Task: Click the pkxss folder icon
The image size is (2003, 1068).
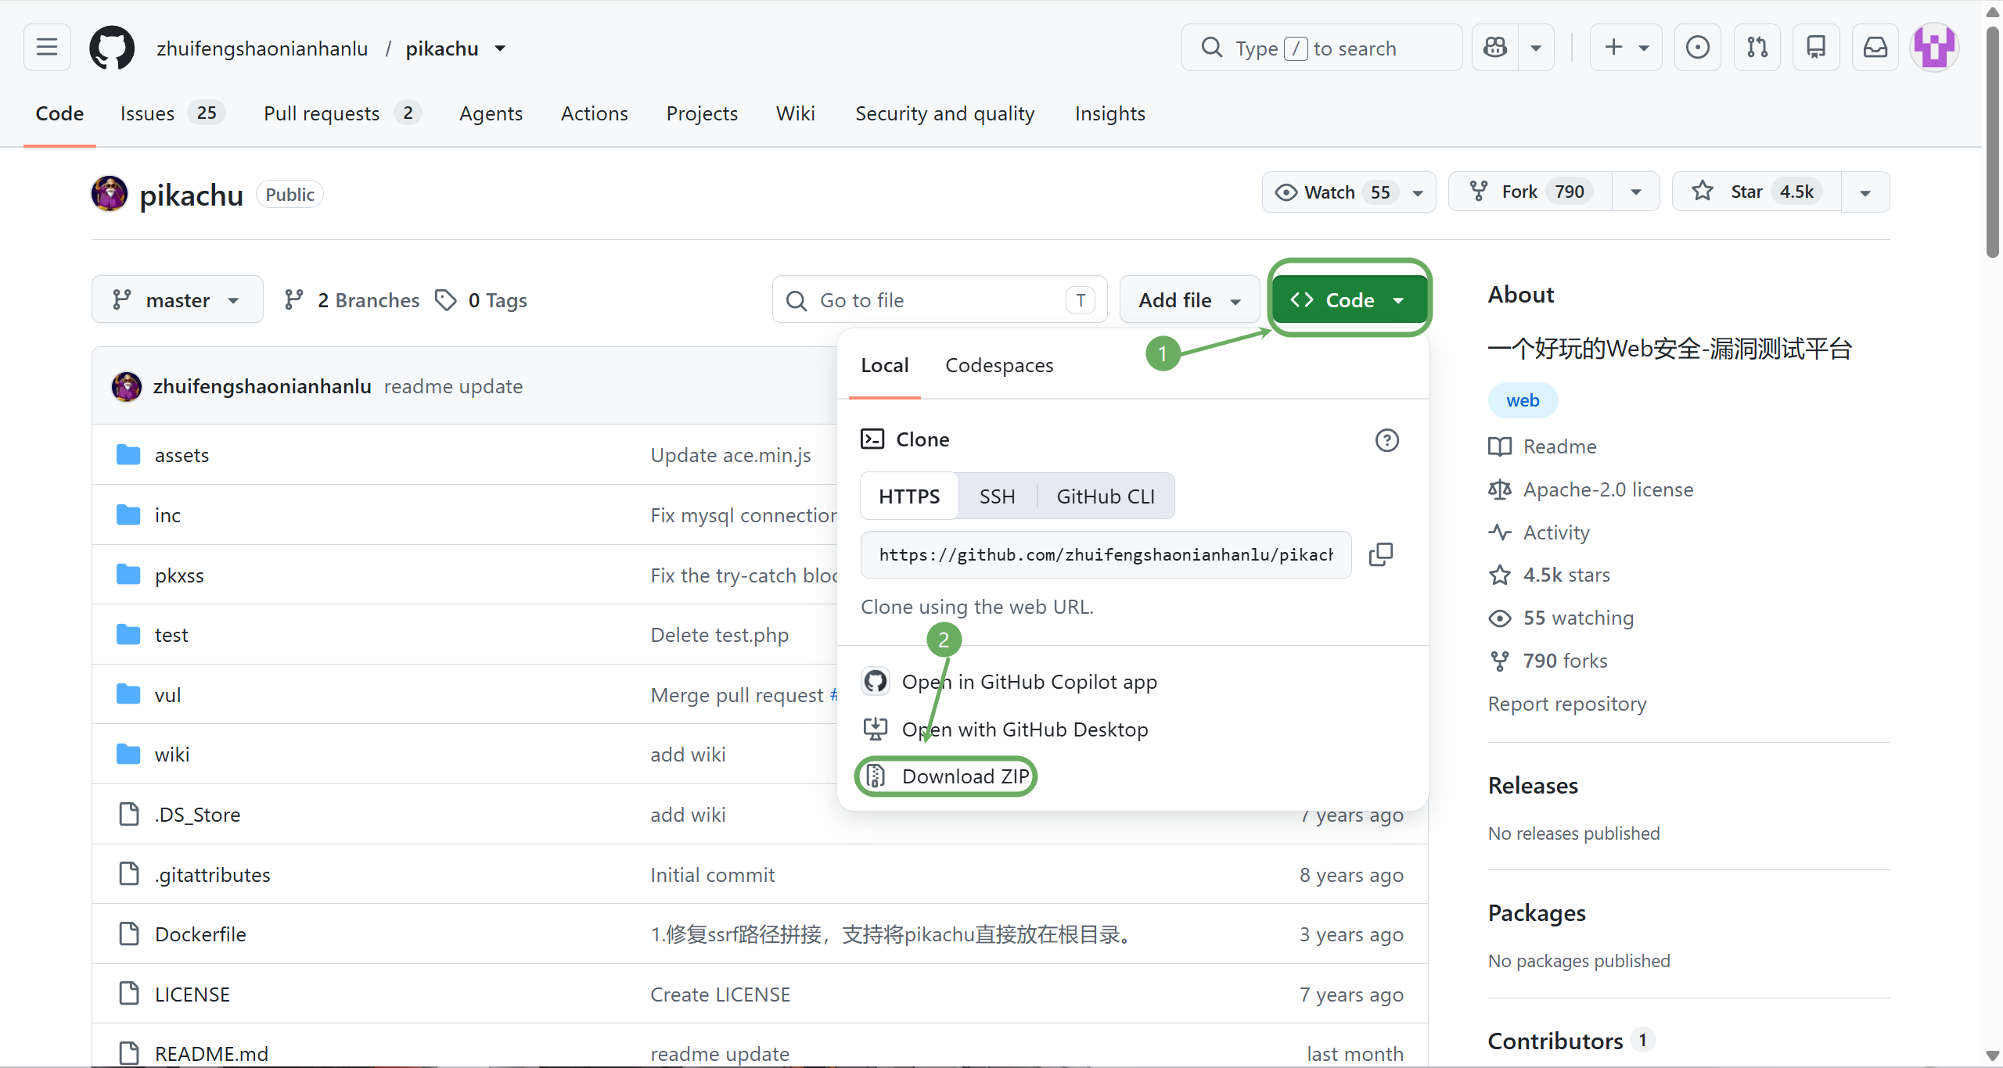Action: [x=128, y=575]
